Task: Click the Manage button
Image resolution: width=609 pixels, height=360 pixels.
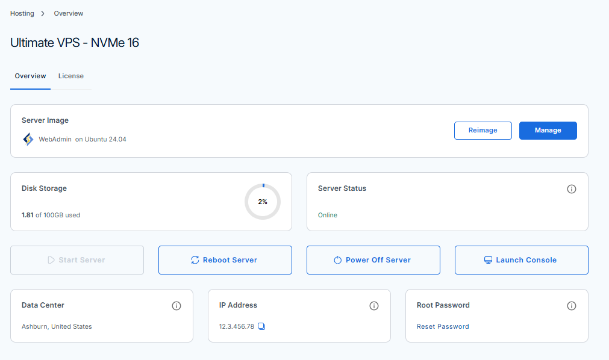Action: (548, 131)
